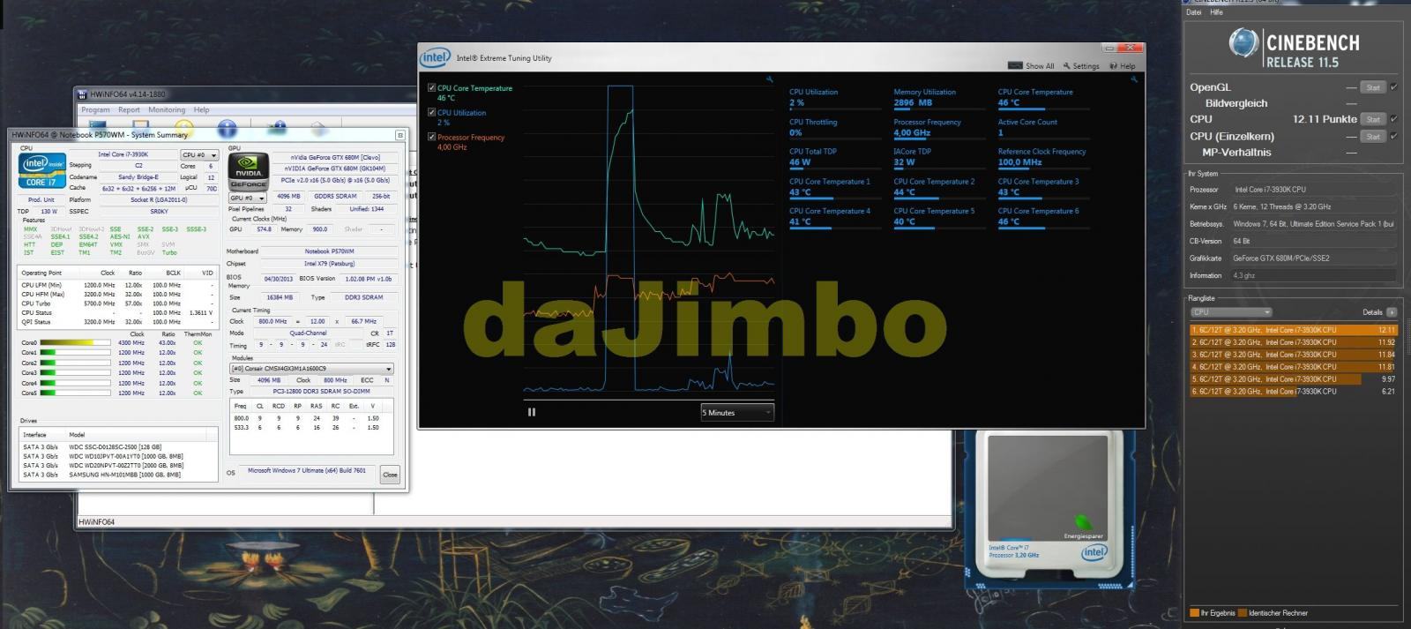1411x629 pixels.
Task: Expand the Details arrow in Cinebench Rangliste
Action: pyautogui.click(x=1392, y=312)
